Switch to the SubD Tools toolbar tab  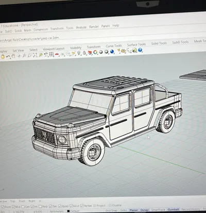[x=180, y=42]
